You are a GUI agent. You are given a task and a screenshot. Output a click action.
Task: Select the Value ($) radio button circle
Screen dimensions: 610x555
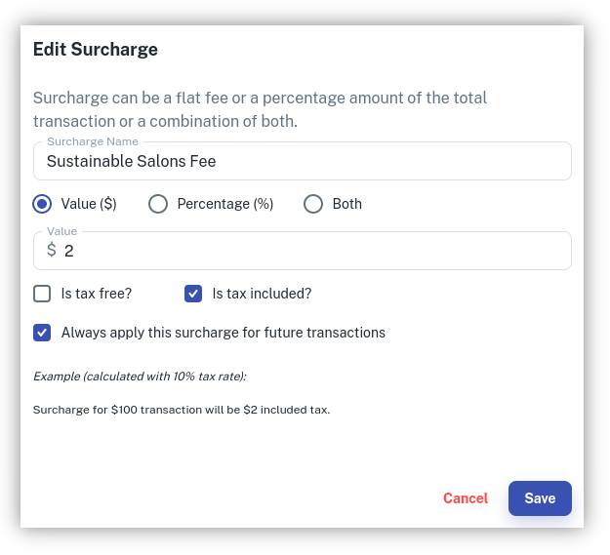tap(42, 204)
